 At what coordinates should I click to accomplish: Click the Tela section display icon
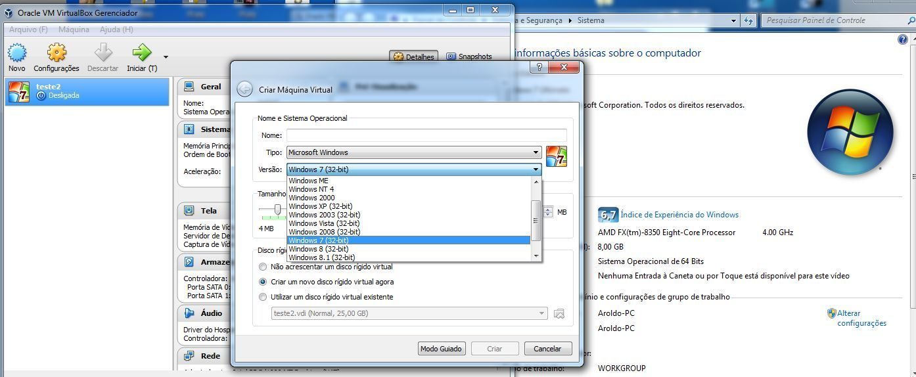[x=189, y=211]
